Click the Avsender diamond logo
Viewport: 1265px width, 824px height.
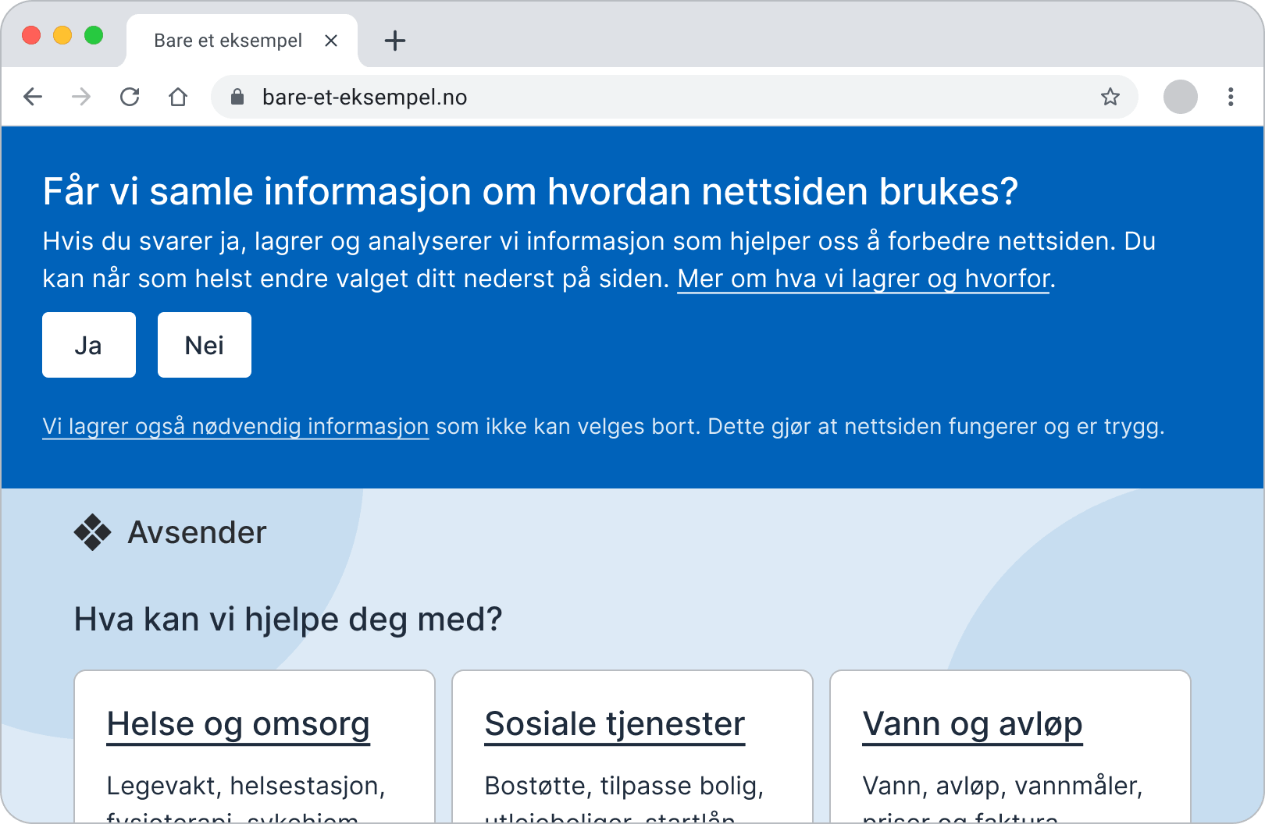pyautogui.click(x=93, y=532)
